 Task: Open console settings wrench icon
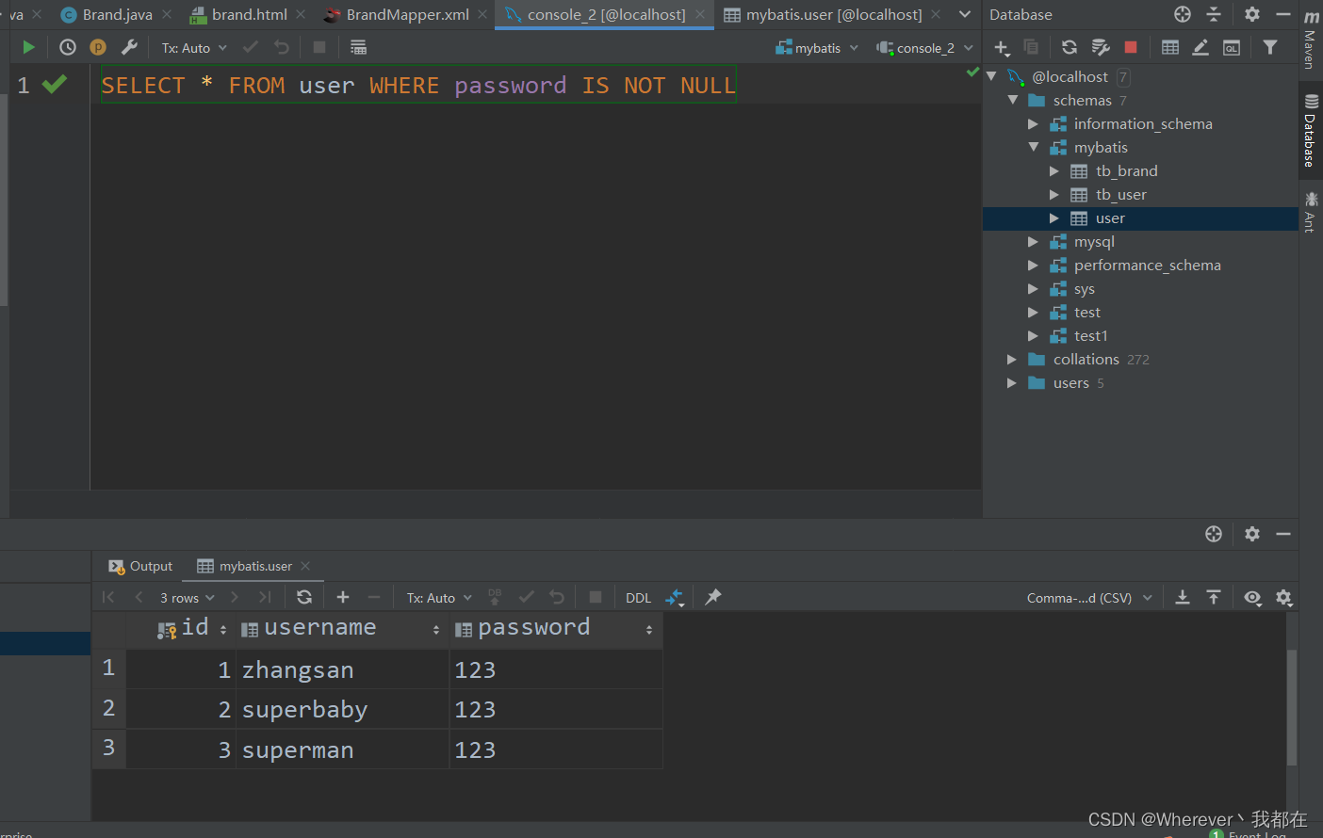click(130, 47)
